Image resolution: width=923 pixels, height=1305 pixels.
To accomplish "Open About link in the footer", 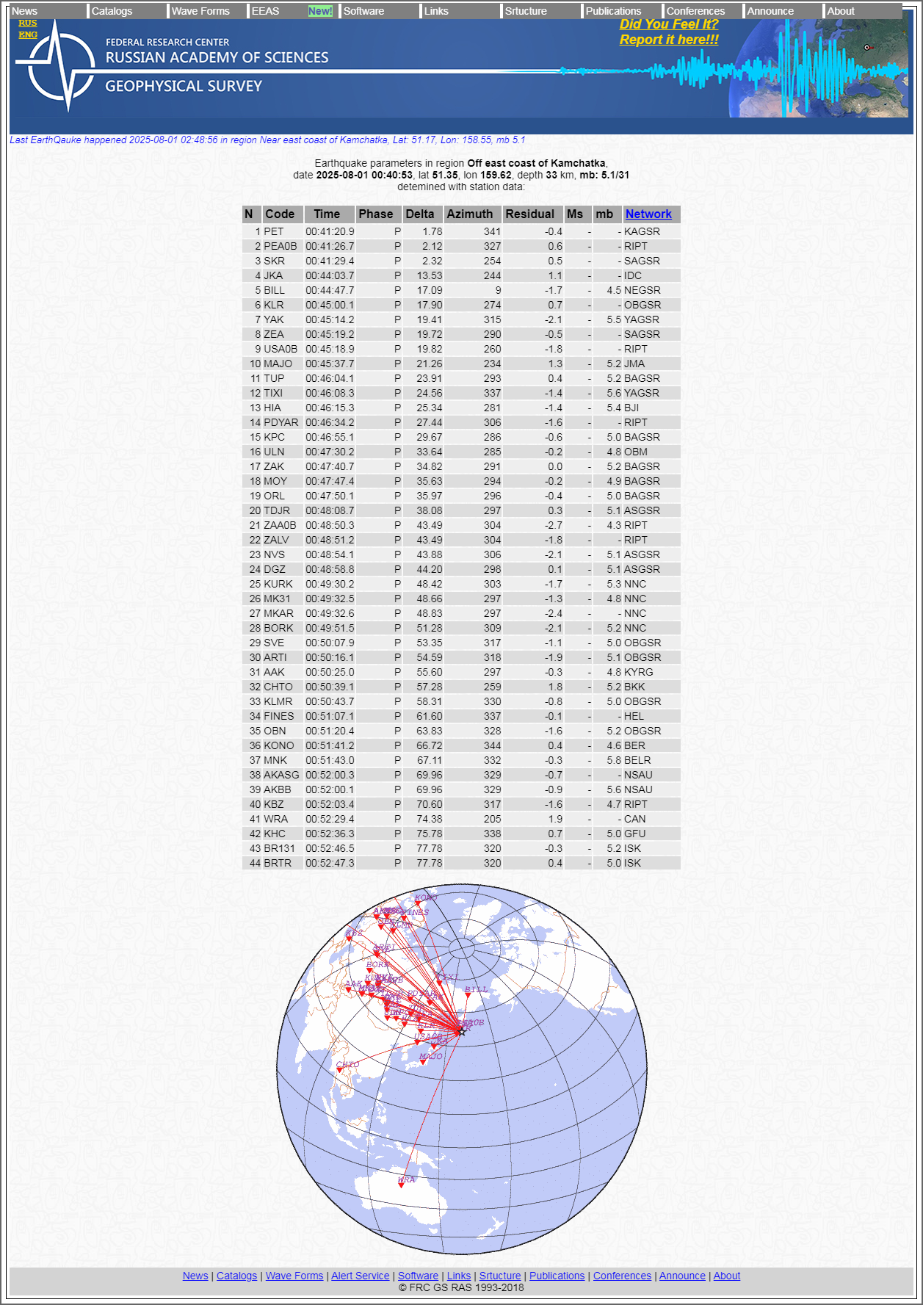I will (x=727, y=1276).
